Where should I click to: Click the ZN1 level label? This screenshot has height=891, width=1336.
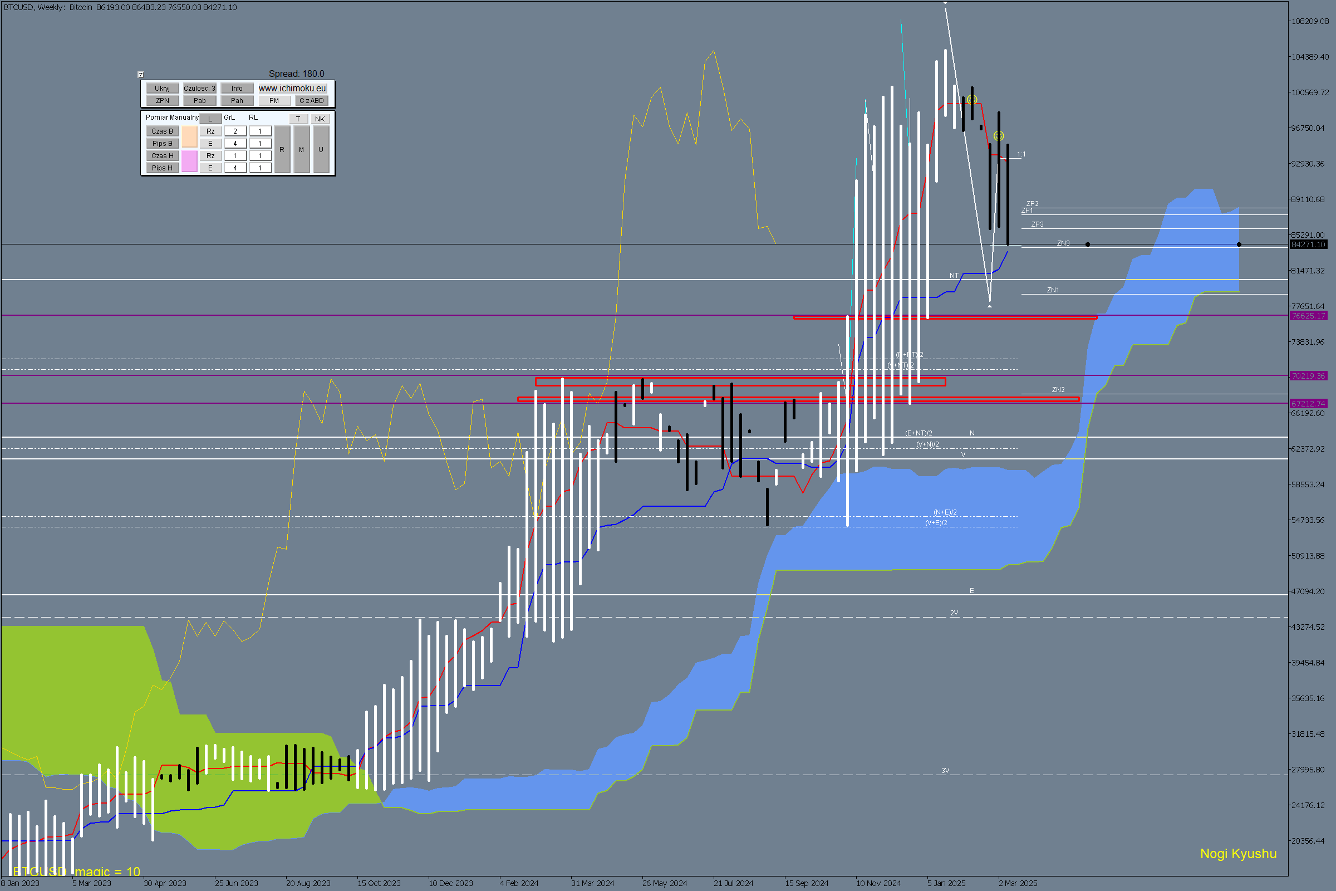click(1053, 290)
